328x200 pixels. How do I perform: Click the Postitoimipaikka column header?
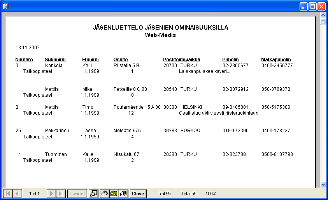click(x=182, y=60)
